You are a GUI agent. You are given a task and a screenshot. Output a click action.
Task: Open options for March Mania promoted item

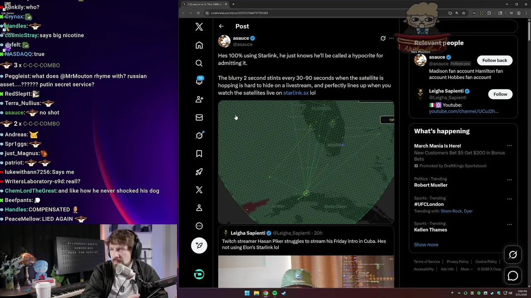click(509, 146)
